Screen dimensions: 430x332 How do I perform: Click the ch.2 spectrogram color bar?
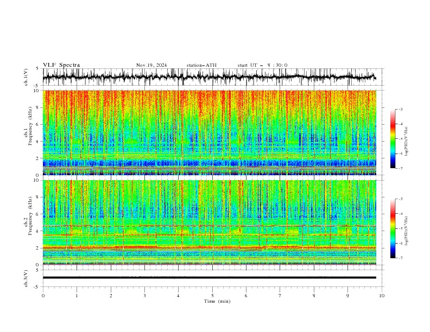coord(393,228)
